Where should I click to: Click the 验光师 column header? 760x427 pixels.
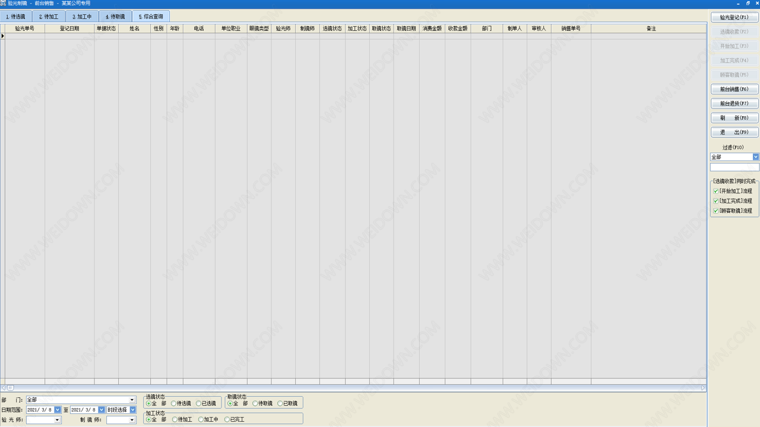click(x=283, y=28)
